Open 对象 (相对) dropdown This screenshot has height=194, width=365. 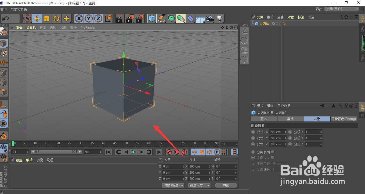[x=173, y=185]
